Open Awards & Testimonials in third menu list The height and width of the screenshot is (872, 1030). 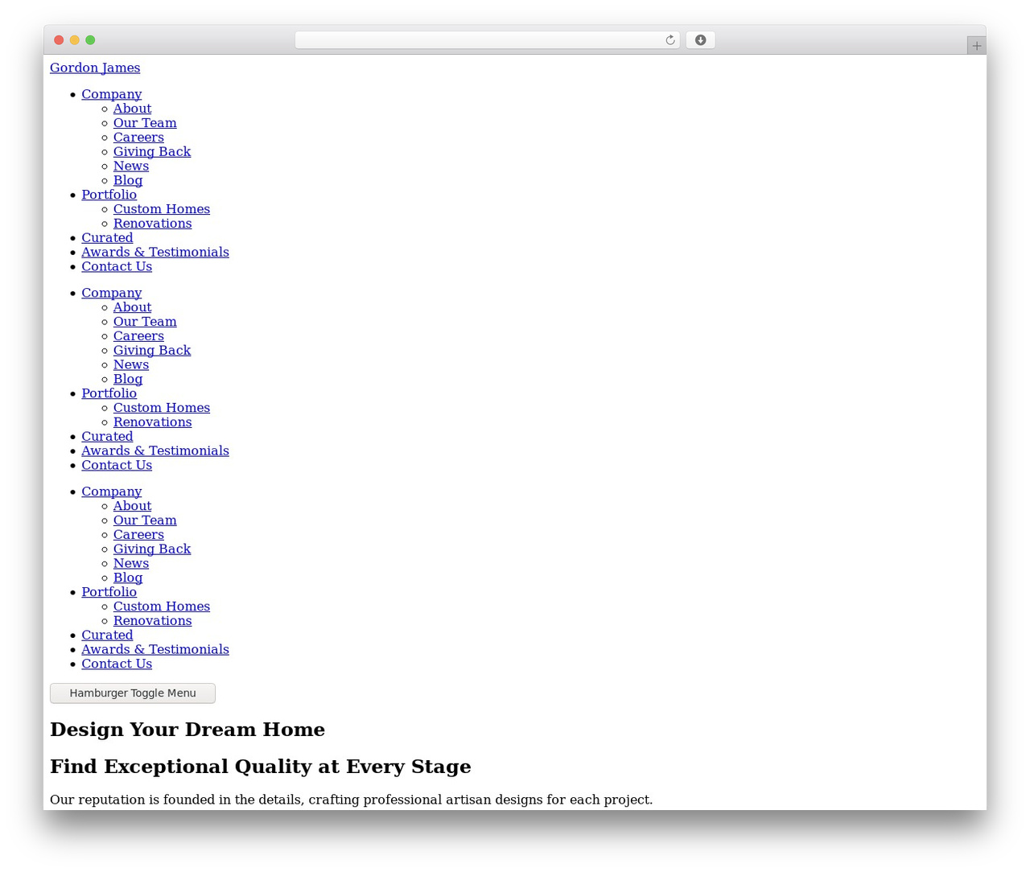pyautogui.click(x=155, y=650)
